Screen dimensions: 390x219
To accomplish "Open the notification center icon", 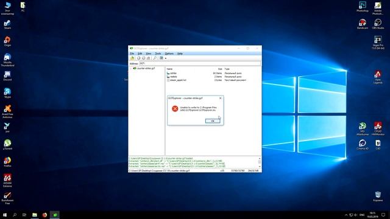I will click(x=383, y=215).
